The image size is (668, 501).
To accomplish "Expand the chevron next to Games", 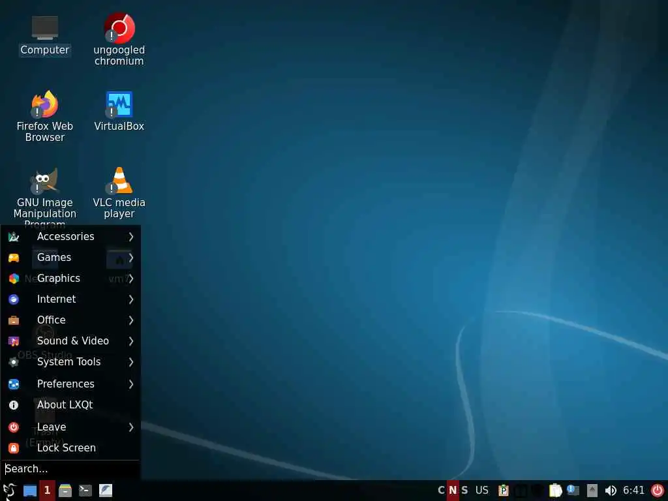I will (131, 258).
